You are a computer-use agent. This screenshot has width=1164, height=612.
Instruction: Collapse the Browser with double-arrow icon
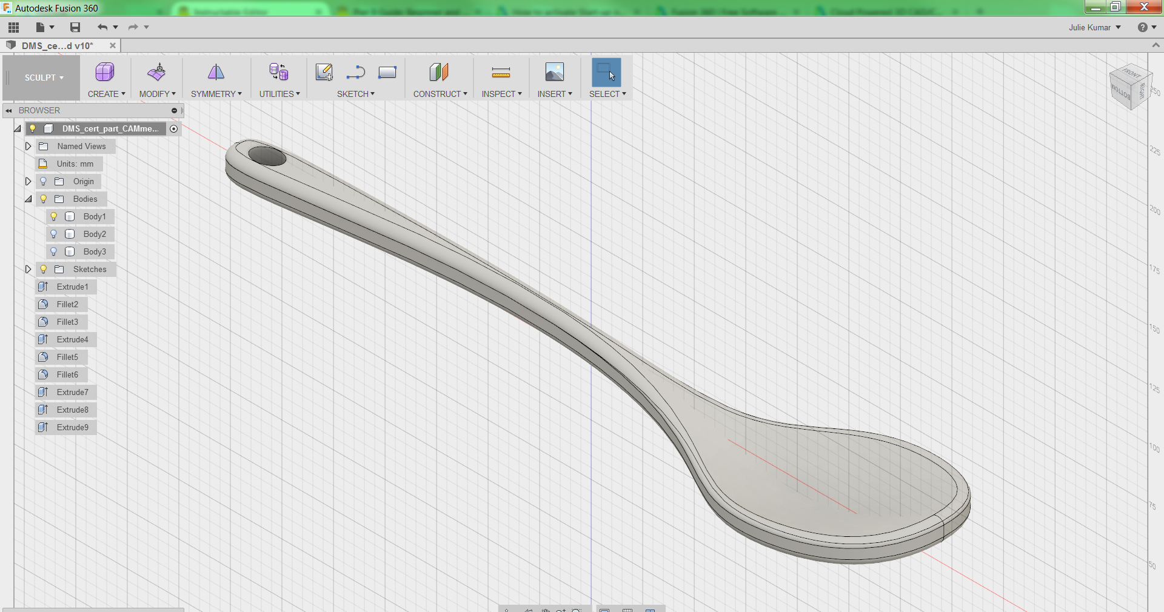(x=8, y=111)
